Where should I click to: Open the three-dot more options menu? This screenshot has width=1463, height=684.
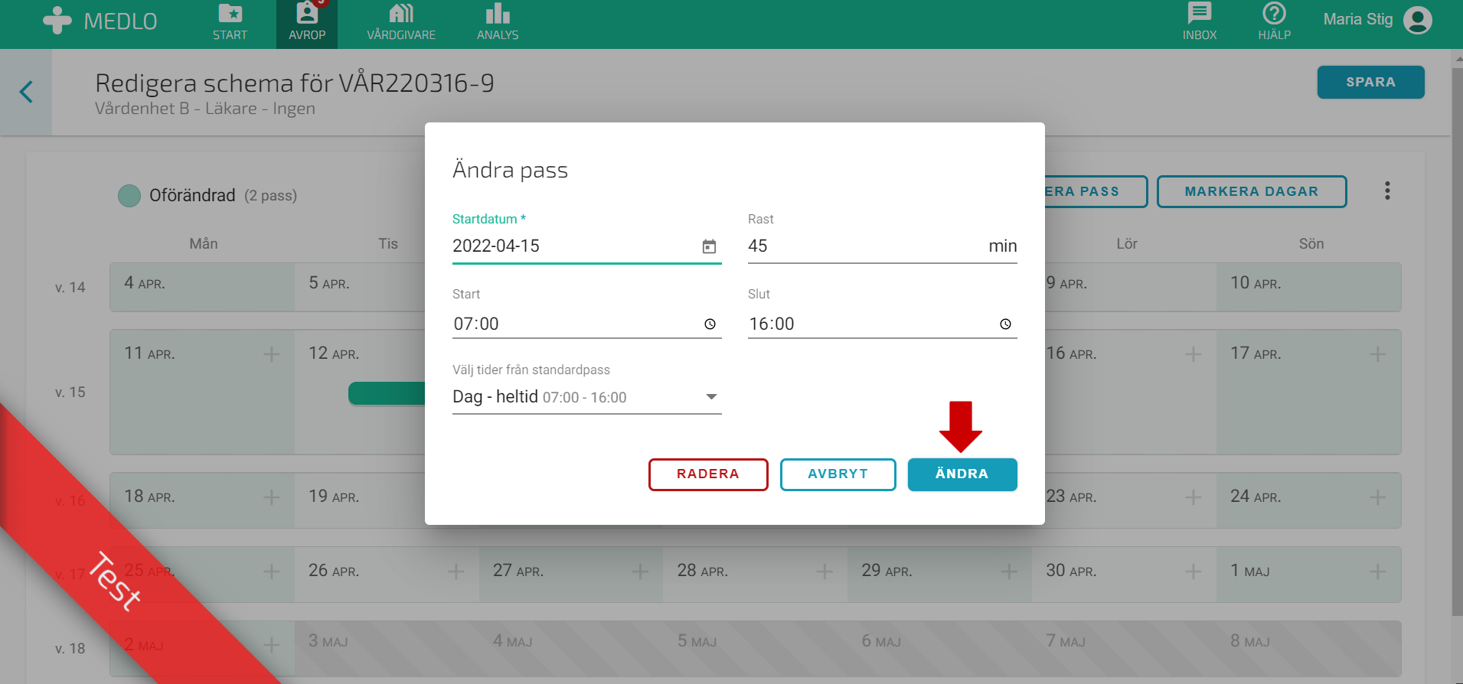pos(1387,191)
